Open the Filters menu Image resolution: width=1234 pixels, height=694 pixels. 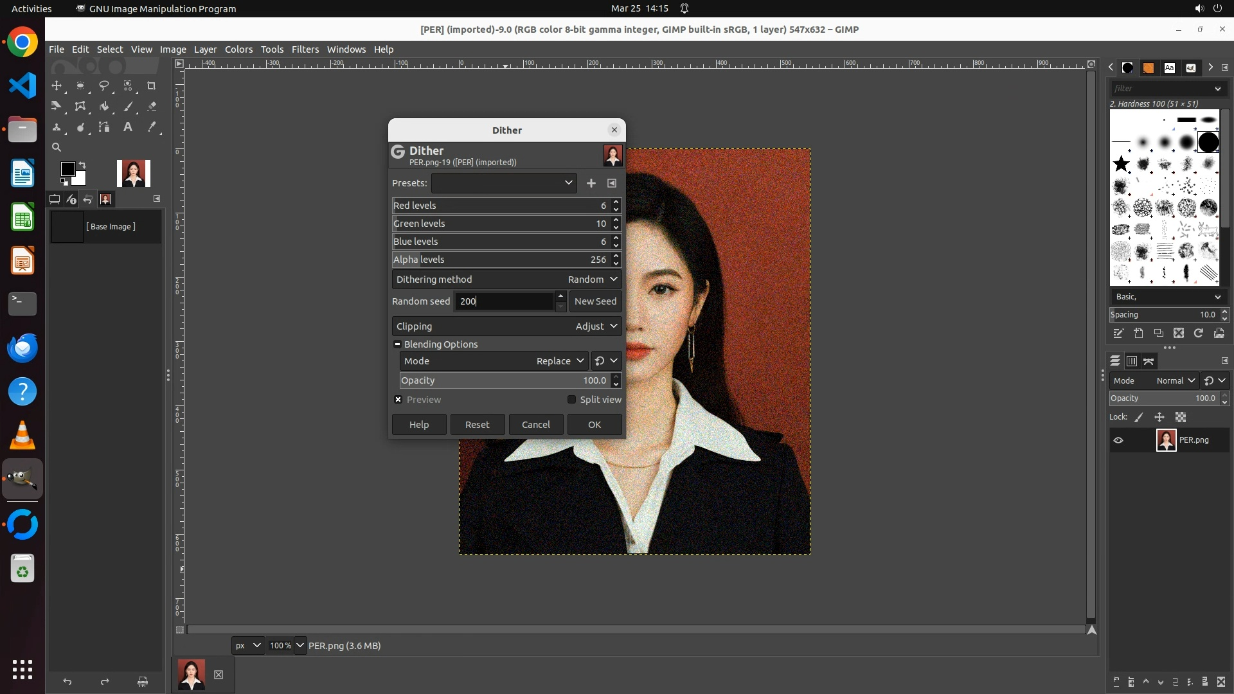tap(305, 49)
